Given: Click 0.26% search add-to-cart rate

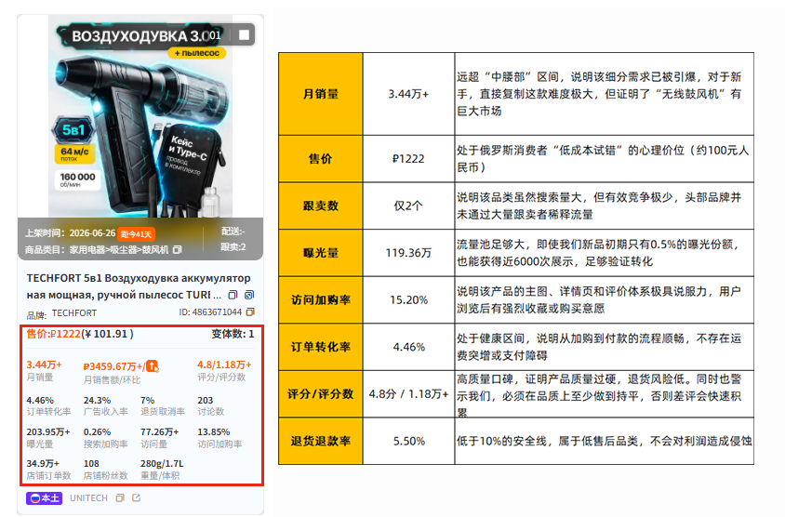Looking at the screenshot, I should [x=97, y=431].
